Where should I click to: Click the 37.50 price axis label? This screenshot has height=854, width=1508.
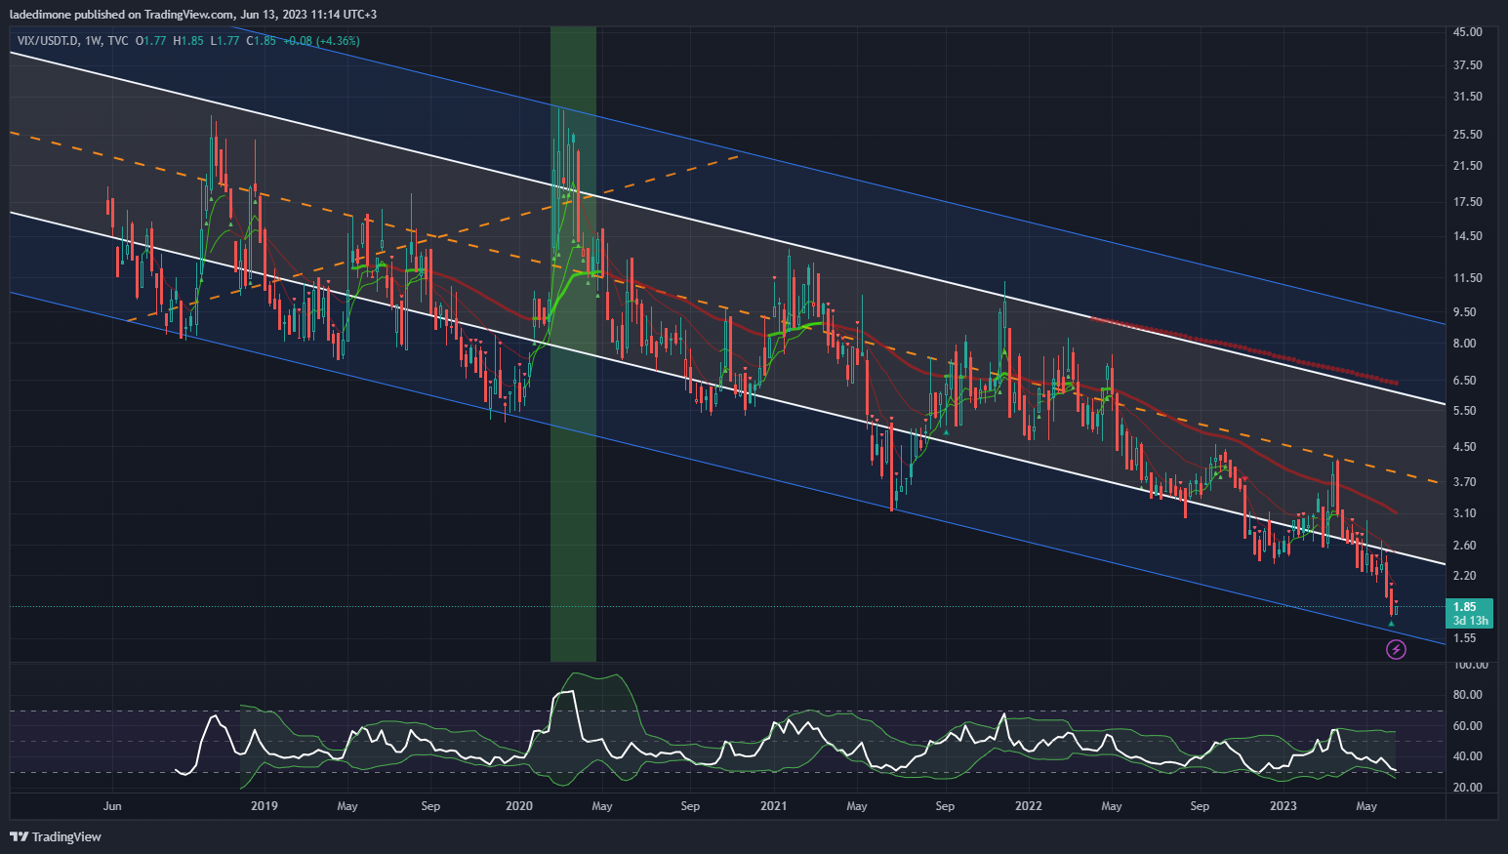1468,65
